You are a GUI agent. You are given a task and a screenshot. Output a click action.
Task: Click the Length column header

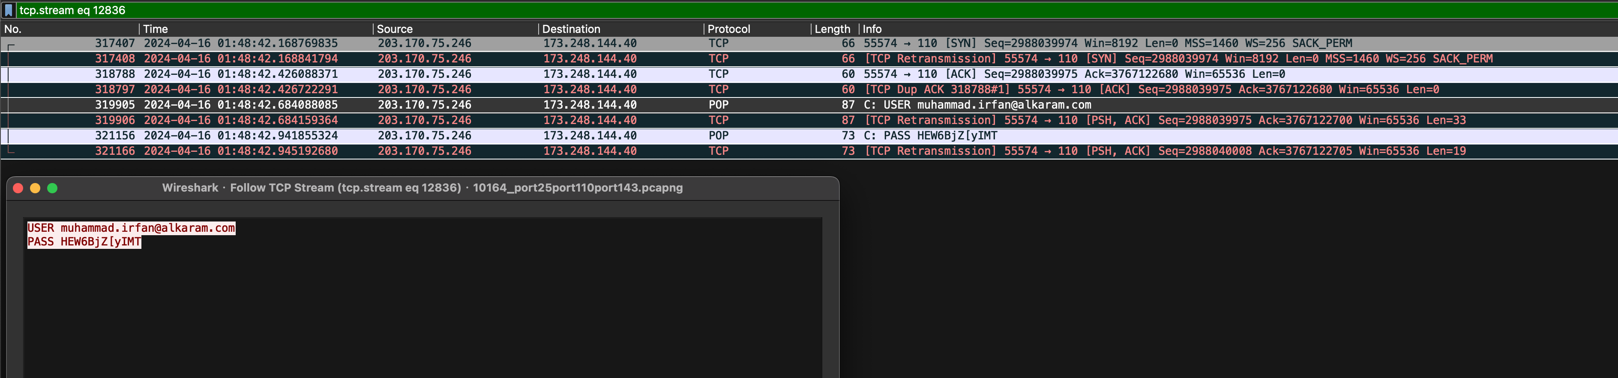point(832,29)
